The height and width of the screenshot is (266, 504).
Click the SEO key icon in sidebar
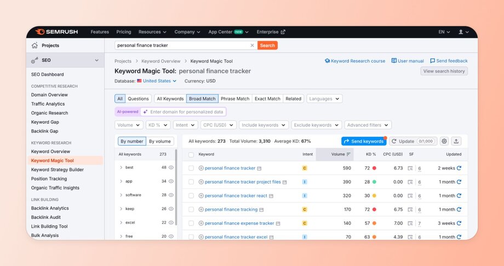pos(35,60)
